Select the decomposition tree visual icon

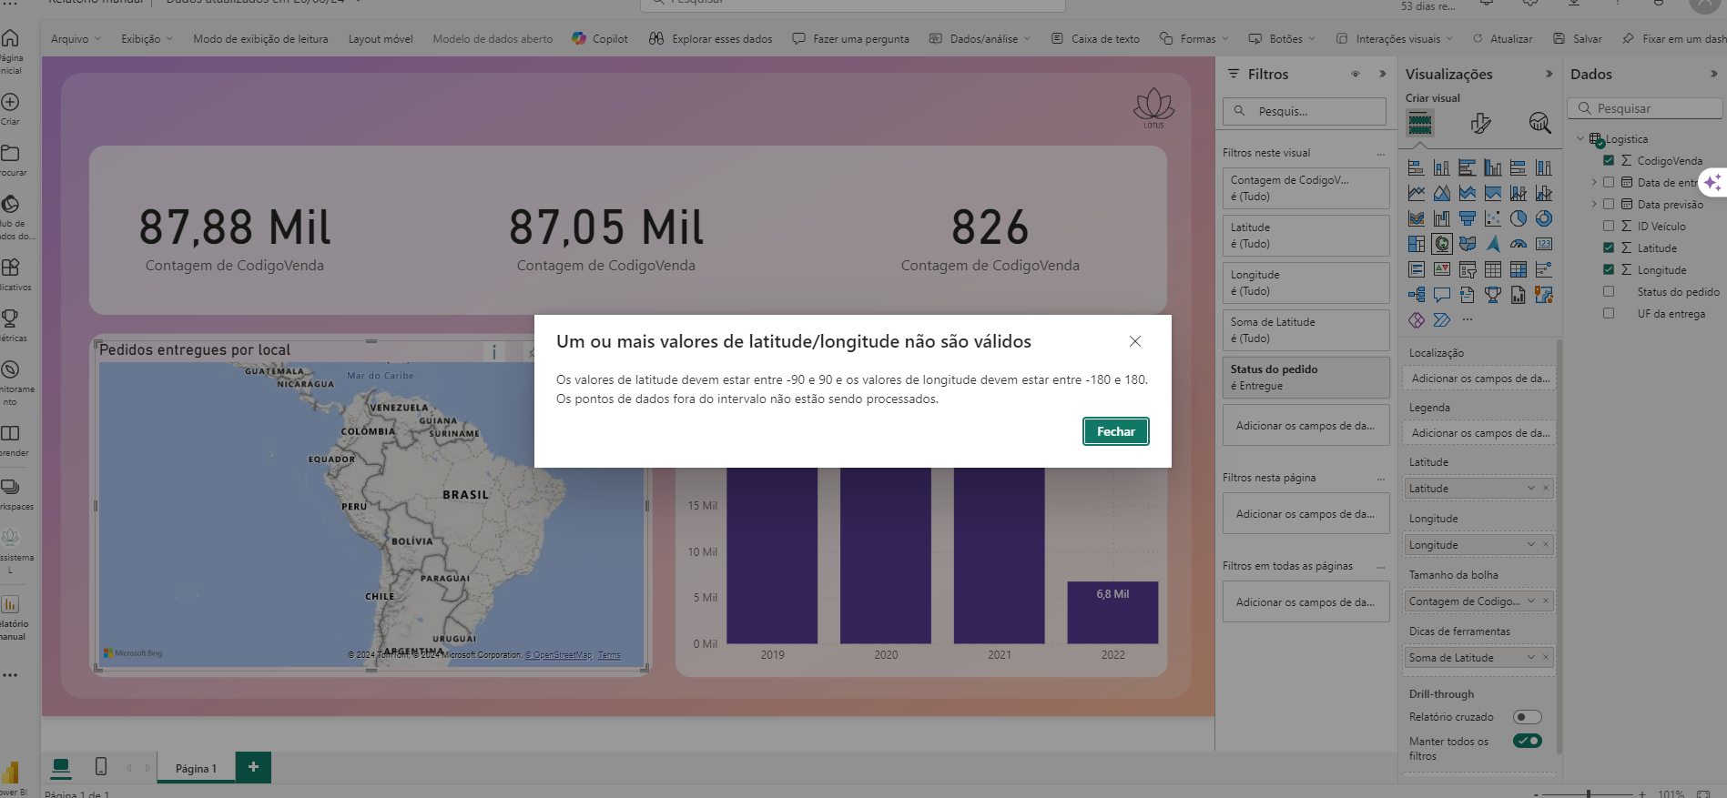[x=1416, y=295]
